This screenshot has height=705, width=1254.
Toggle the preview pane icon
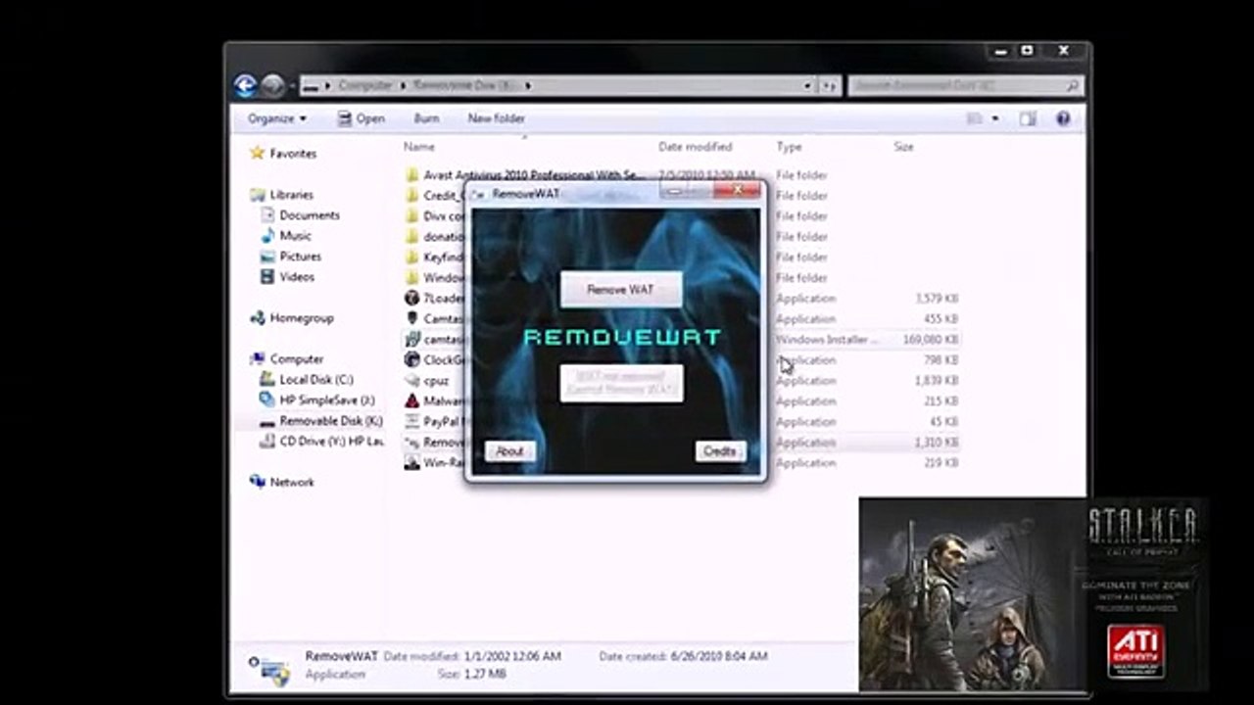pos(1027,118)
